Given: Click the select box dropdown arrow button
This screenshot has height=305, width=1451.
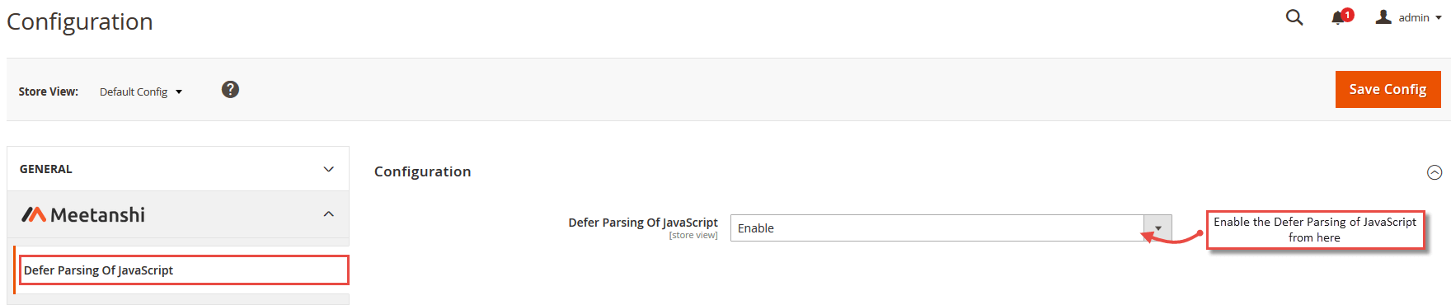Looking at the screenshot, I should coord(1158,228).
